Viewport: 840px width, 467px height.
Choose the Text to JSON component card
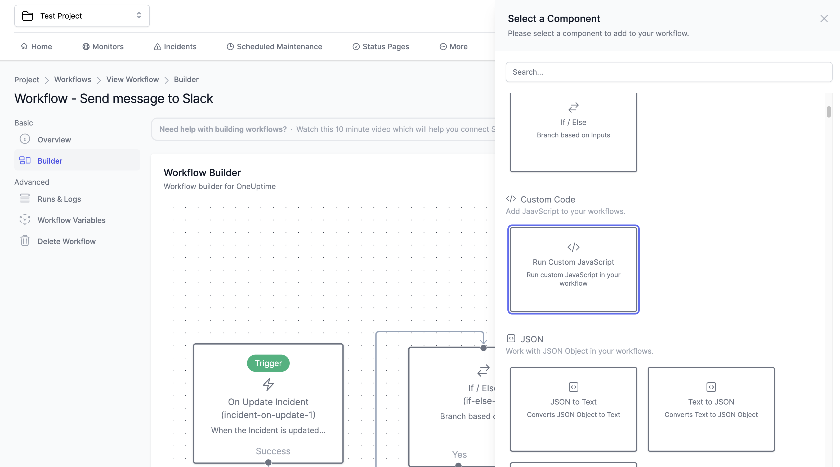(x=711, y=409)
